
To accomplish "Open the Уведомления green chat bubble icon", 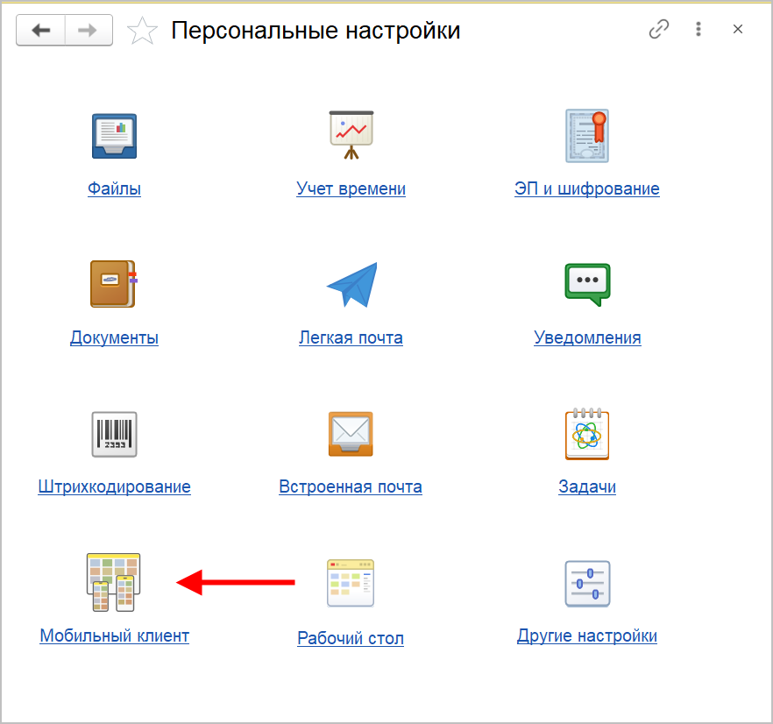I will tap(586, 284).
